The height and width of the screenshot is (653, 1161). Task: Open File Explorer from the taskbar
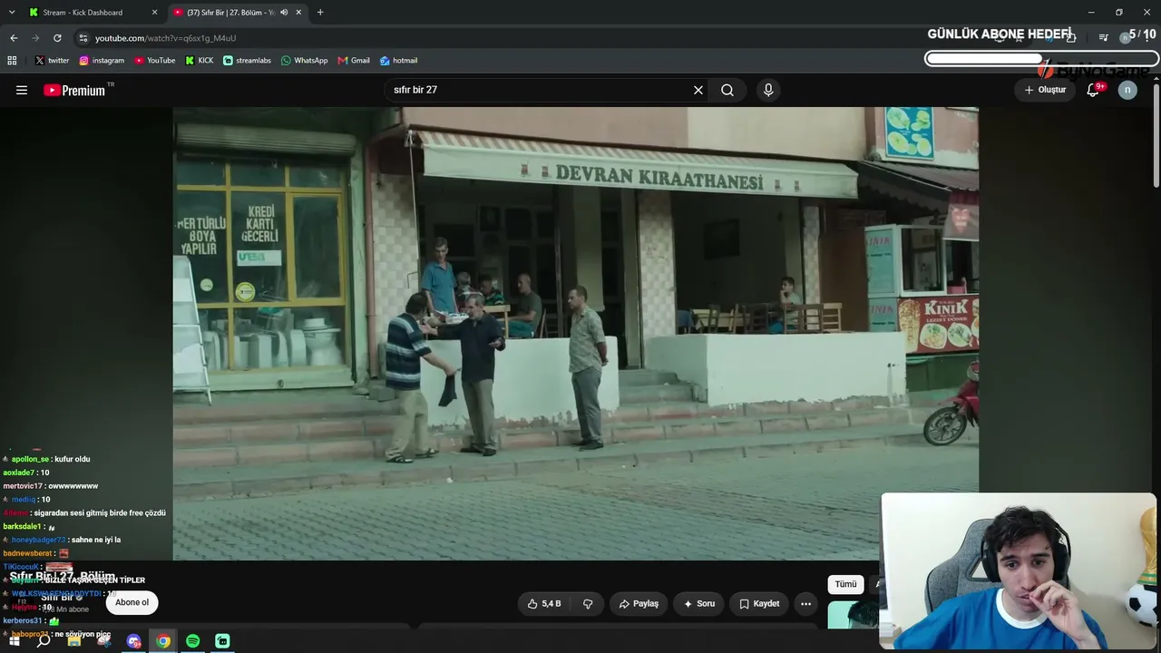[x=74, y=641]
